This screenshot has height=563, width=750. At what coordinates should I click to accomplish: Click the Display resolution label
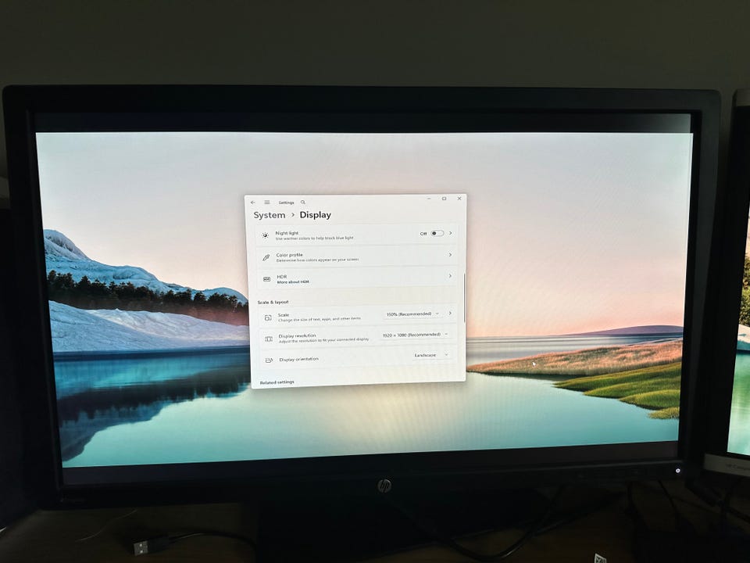[297, 335]
